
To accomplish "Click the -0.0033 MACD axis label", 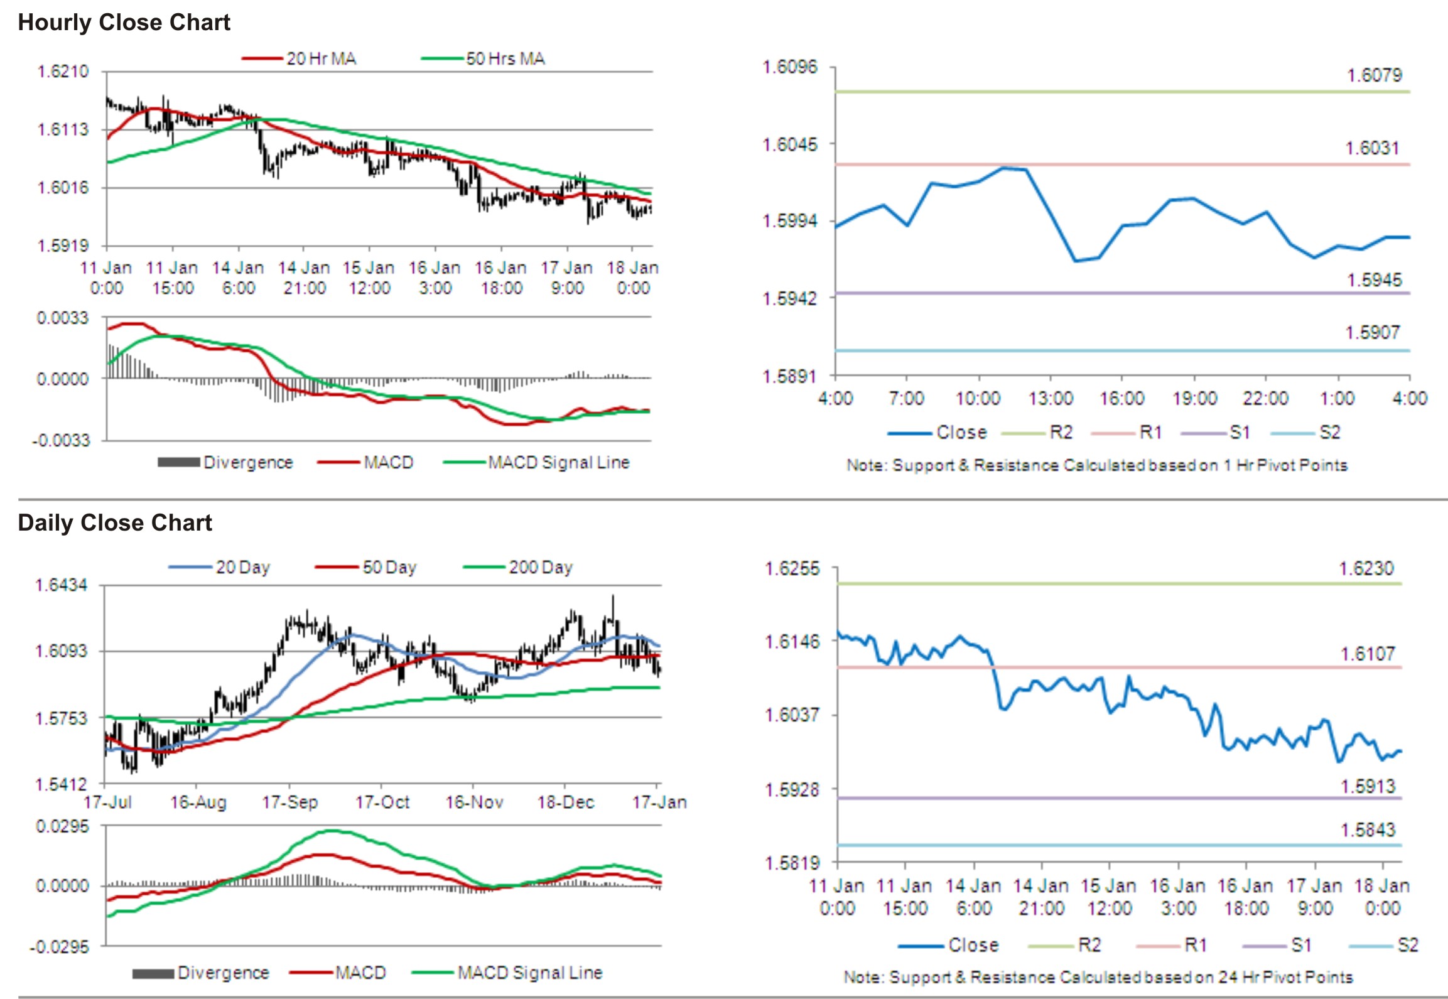I will pyautogui.click(x=61, y=441).
